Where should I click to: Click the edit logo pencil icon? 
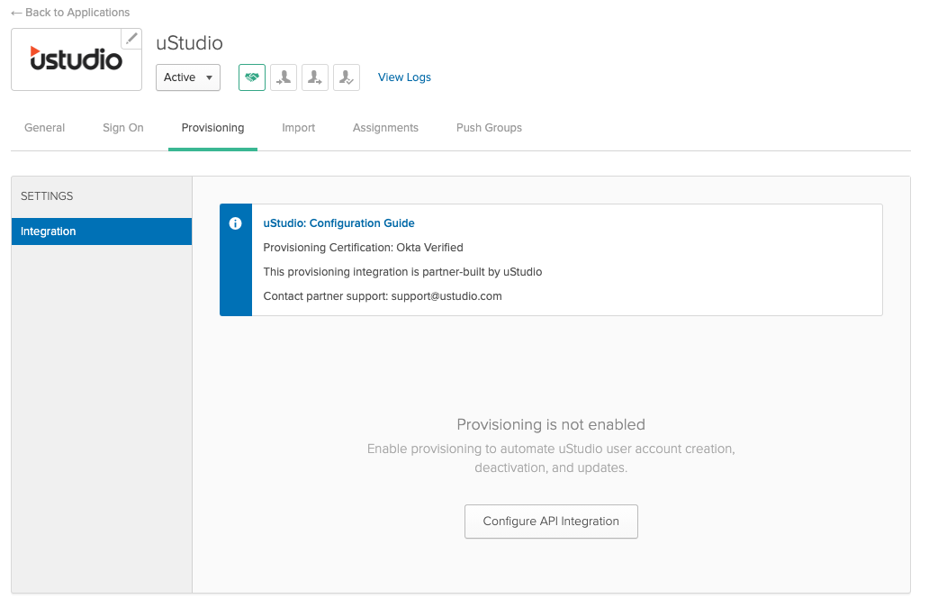131,39
